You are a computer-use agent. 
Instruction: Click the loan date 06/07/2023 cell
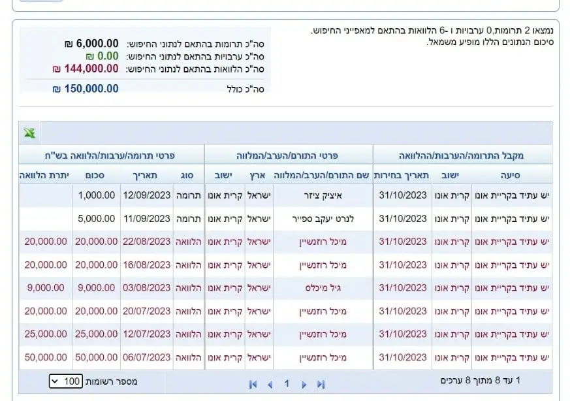[x=147, y=357]
